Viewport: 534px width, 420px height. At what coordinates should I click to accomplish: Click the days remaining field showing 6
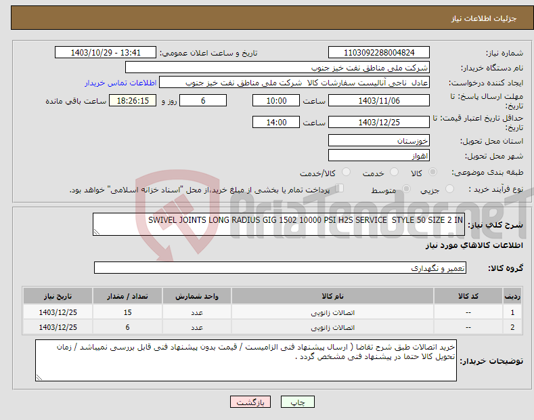203,100
